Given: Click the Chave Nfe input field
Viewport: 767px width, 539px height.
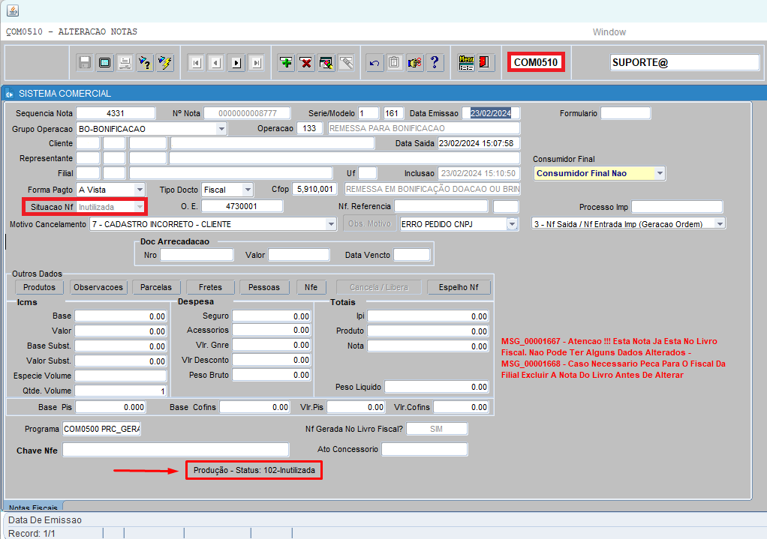Looking at the screenshot, I should click(176, 450).
